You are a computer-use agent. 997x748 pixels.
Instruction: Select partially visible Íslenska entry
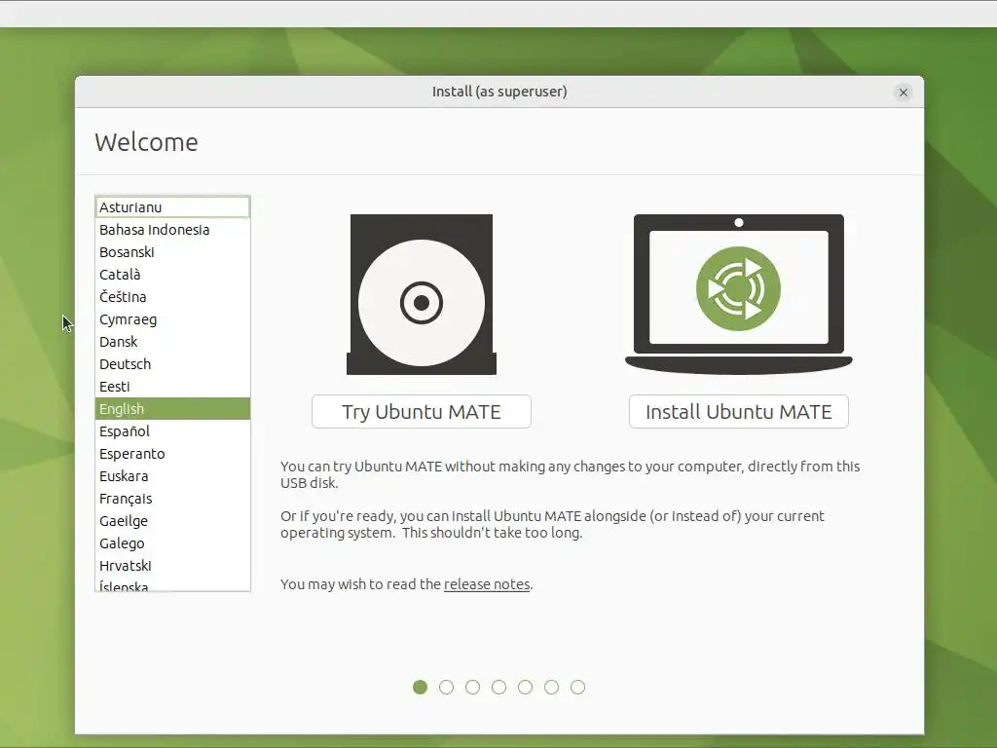(172, 584)
